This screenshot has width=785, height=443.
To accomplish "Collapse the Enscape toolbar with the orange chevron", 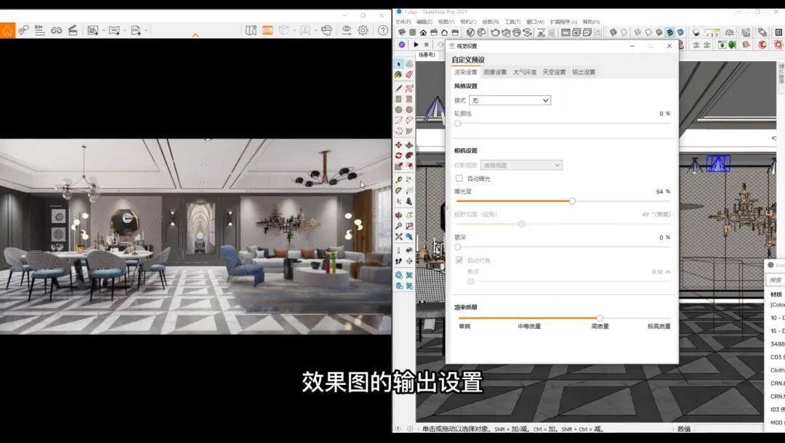I will pyautogui.click(x=196, y=35).
